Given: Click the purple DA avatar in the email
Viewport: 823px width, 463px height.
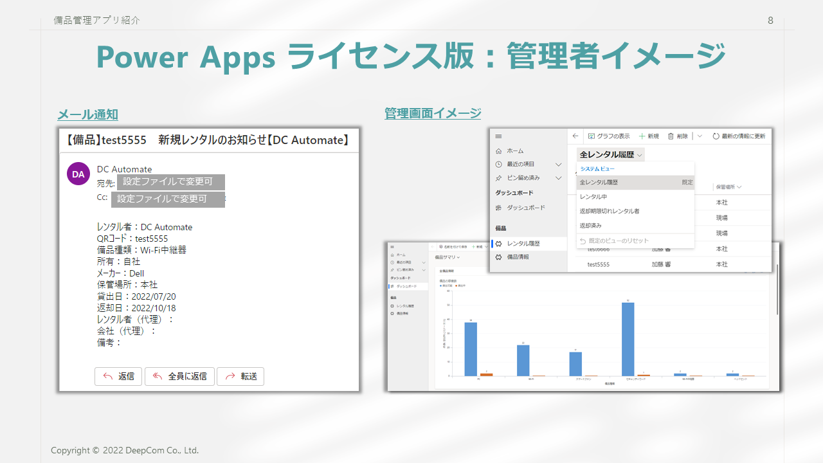Looking at the screenshot, I should click(78, 174).
